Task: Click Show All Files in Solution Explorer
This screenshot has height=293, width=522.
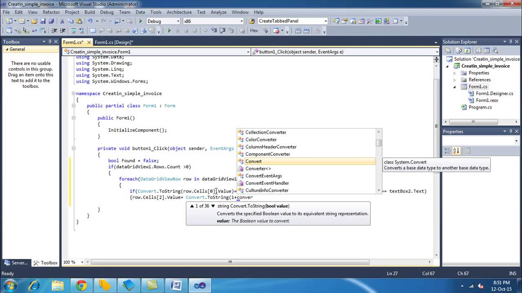Action: 458,50
